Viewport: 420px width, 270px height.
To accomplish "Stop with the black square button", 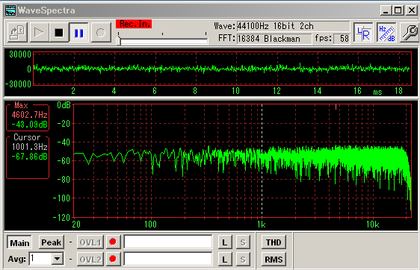I will (x=59, y=33).
